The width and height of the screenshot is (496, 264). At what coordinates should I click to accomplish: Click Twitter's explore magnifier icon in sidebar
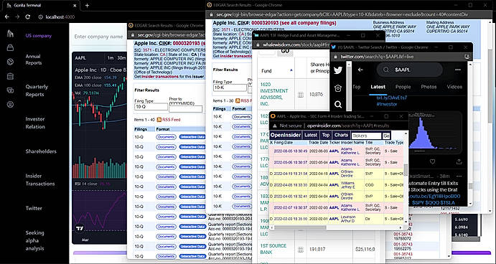point(338,104)
